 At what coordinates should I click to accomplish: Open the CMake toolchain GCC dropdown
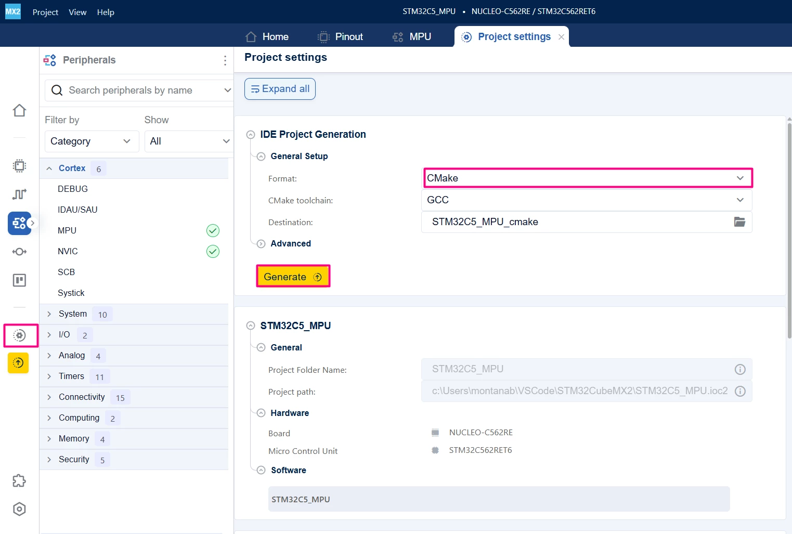pyautogui.click(x=587, y=200)
